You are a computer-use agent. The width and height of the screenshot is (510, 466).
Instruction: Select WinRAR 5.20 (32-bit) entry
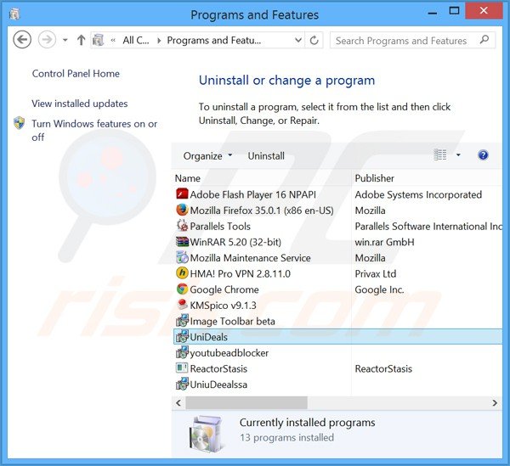tap(337, 242)
